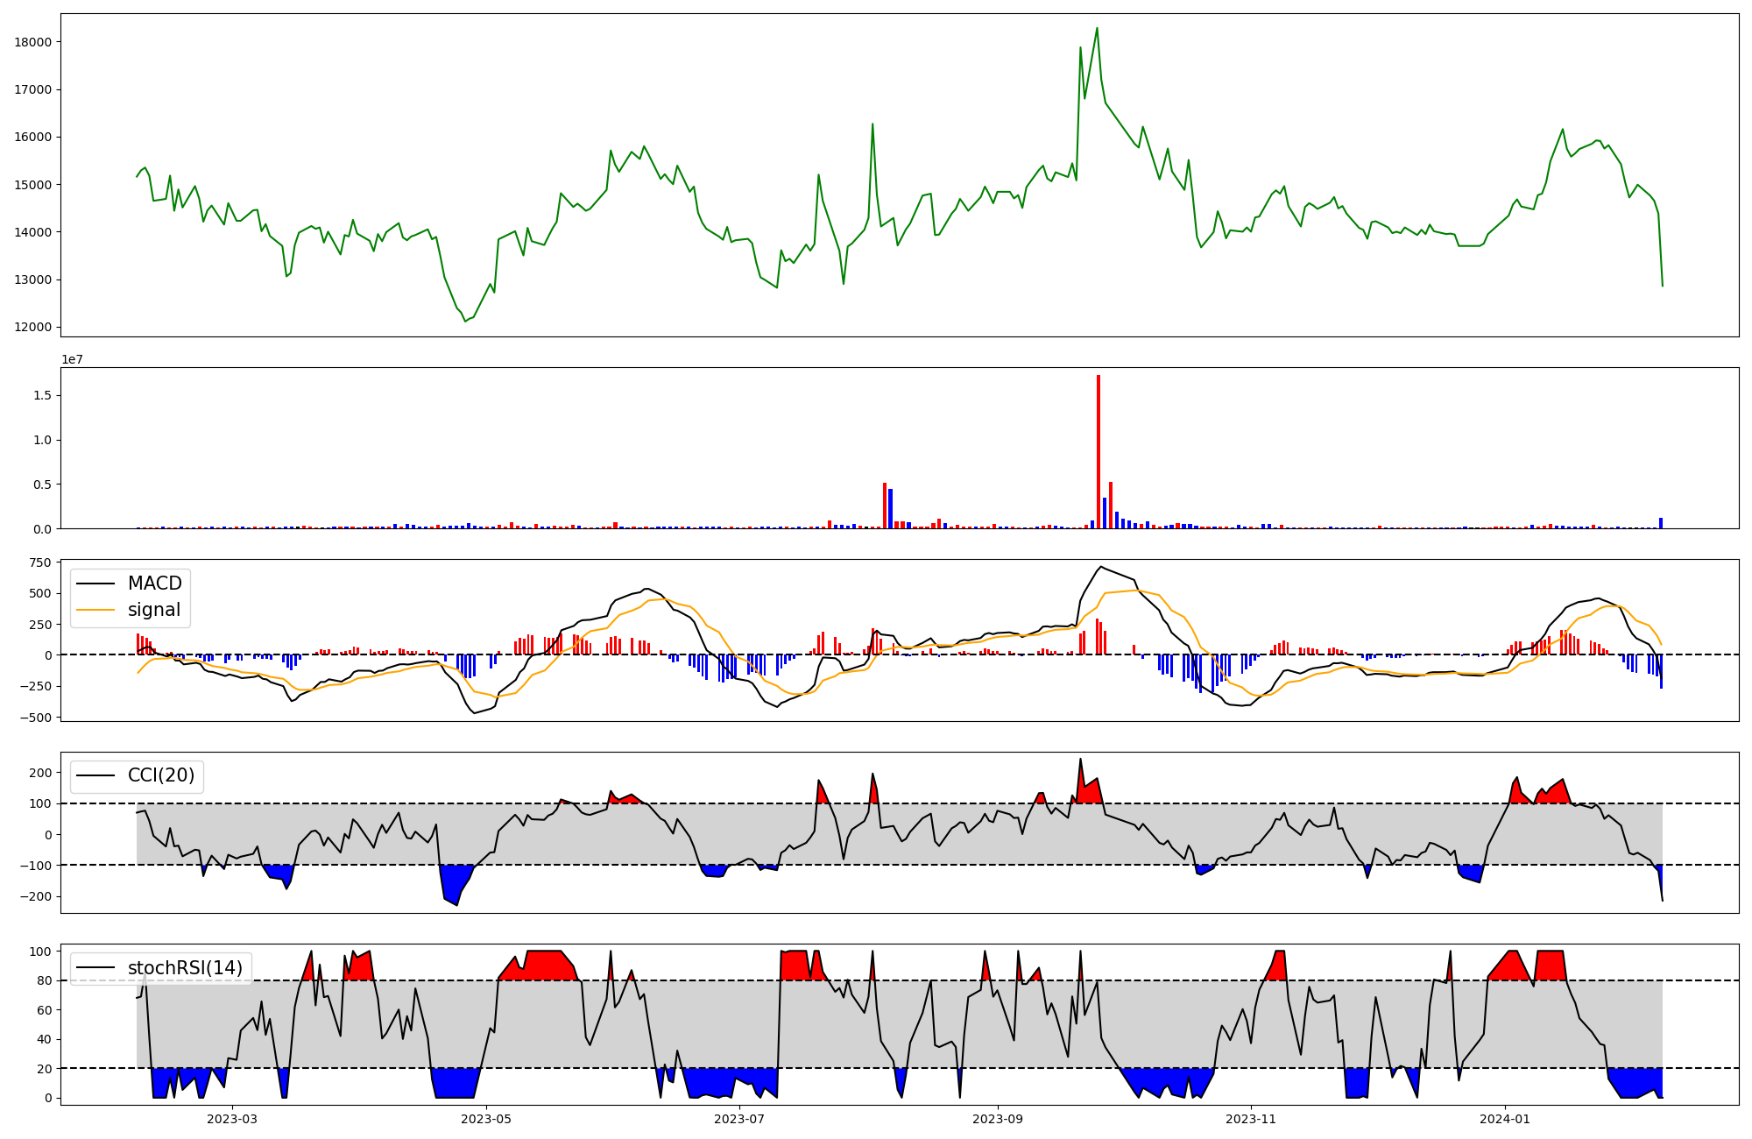This screenshot has width=1752, height=1139.
Task: Click the 60 tick on the stochRSI axis
Action: [44, 1010]
